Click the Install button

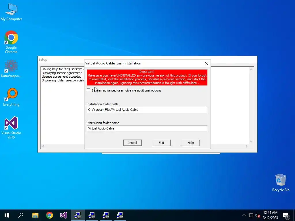coord(133,143)
